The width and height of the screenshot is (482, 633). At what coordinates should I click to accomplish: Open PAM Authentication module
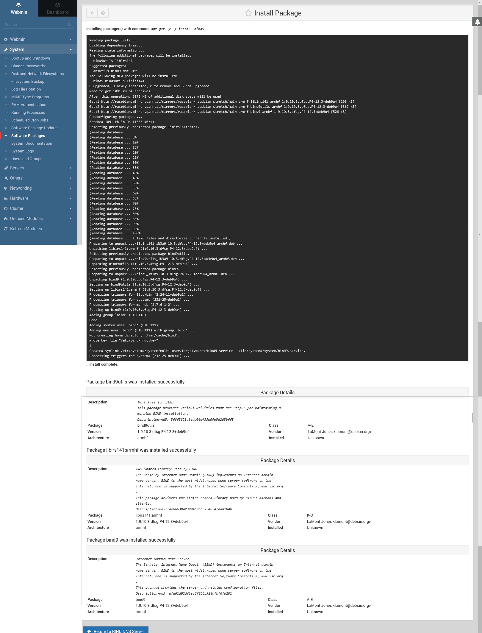pyautogui.click(x=29, y=105)
